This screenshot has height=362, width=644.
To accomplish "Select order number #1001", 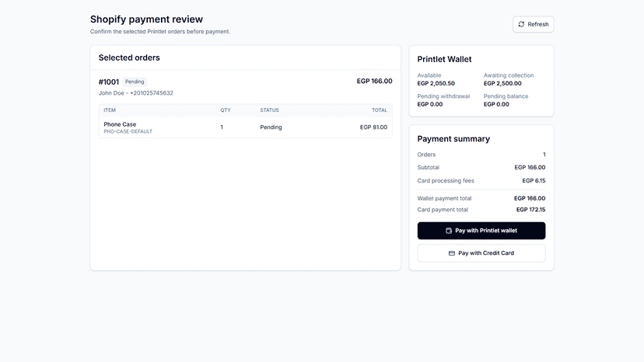I will click(109, 82).
